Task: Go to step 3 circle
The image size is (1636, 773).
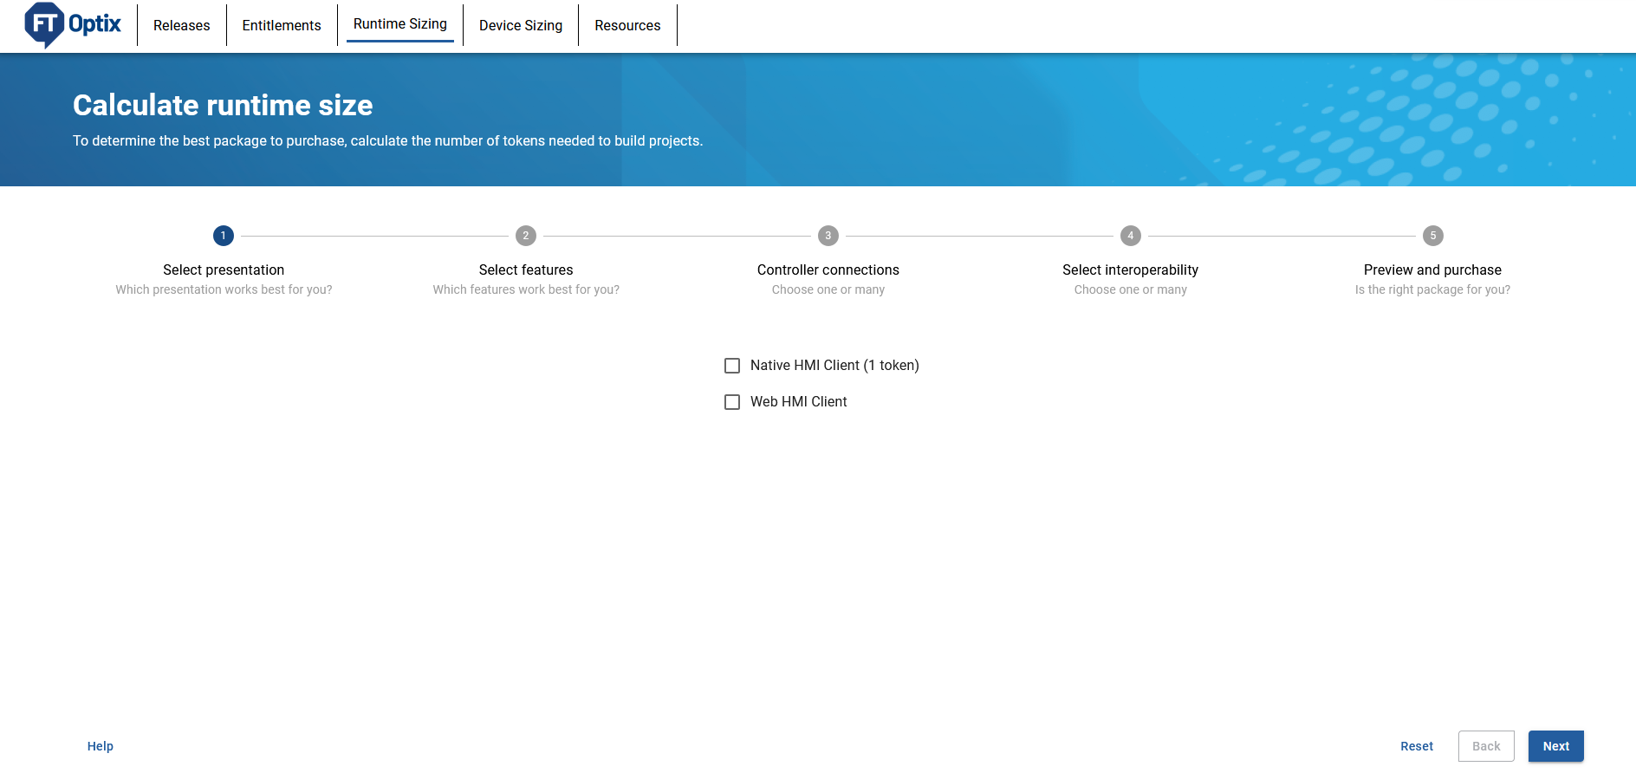Action: tap(828, 236)
